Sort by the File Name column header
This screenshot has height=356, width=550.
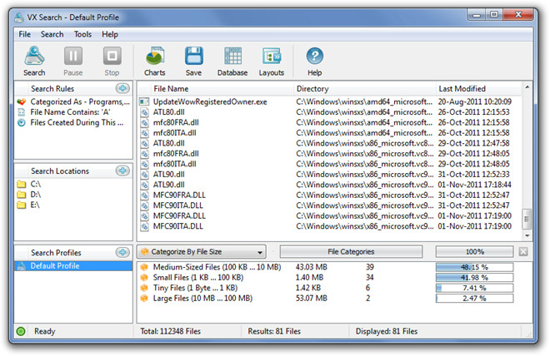(171, 88)
